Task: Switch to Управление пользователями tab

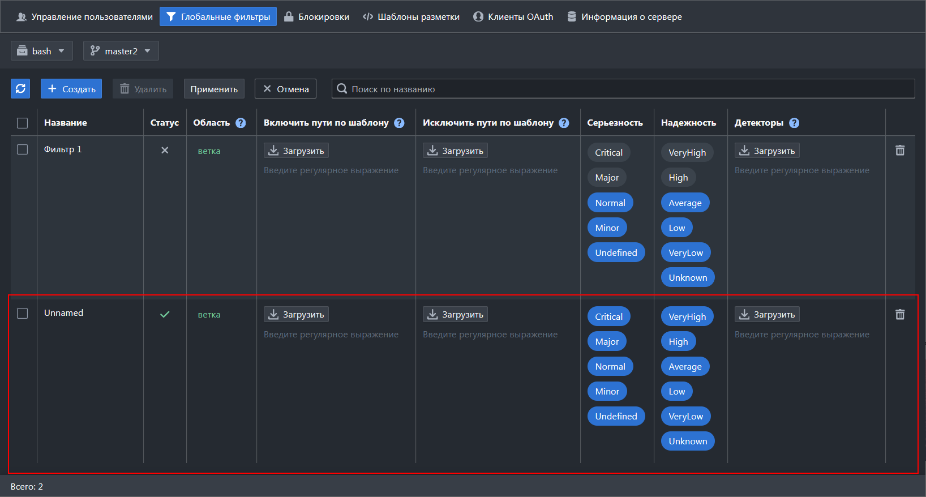Action: point(85,17)
